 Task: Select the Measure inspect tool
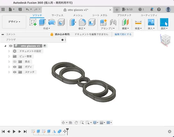tap(138, 22)
